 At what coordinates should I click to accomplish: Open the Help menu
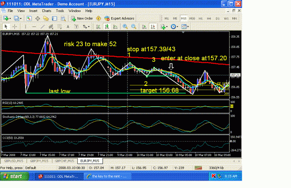(89, 11)
